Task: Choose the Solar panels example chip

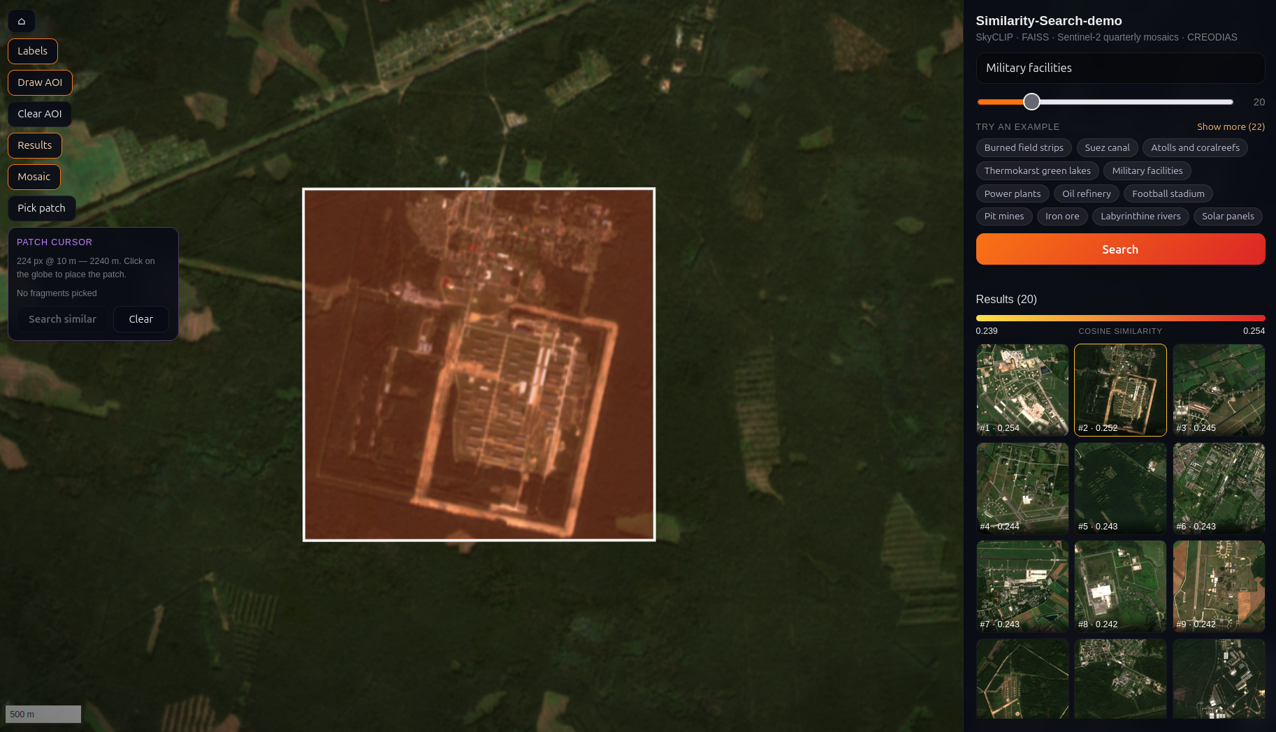Action: [1228, 217]
